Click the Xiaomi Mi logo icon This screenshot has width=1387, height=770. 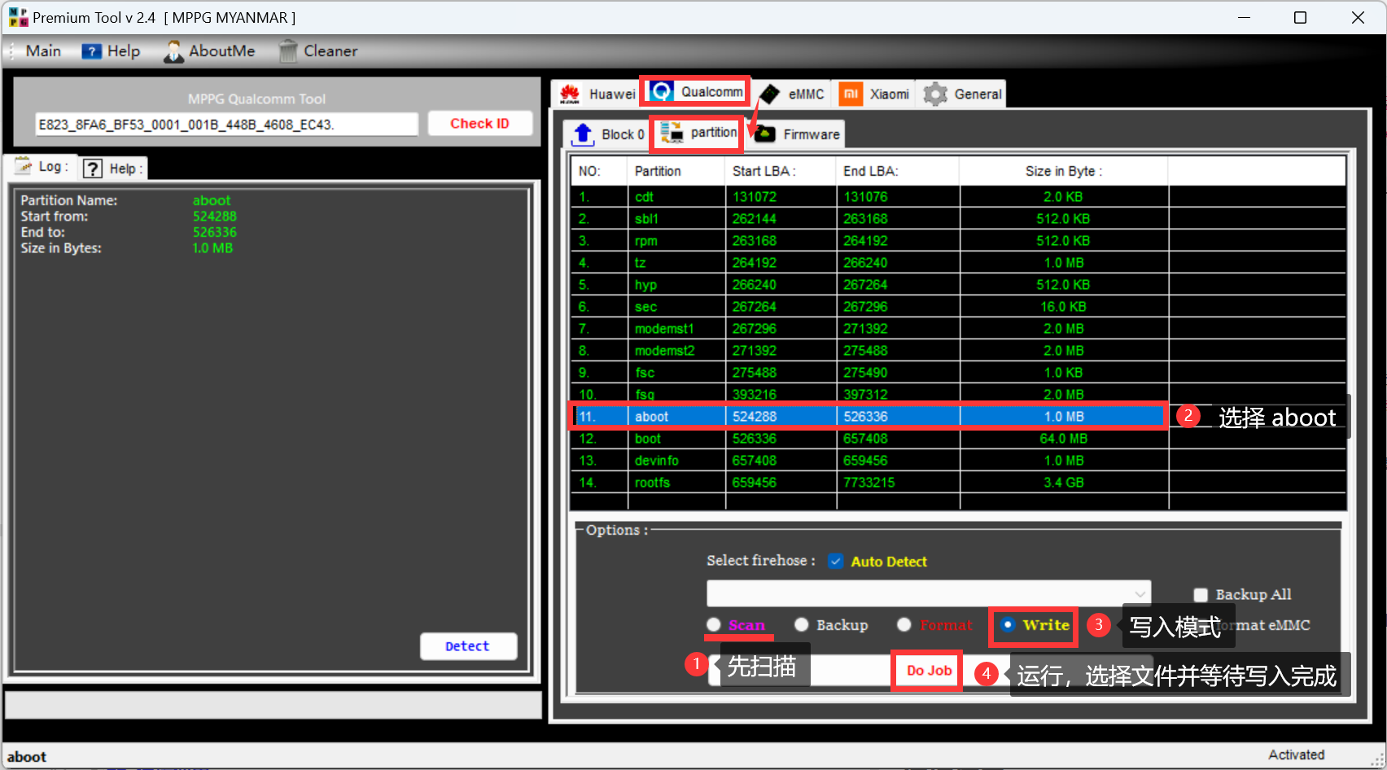click(x=851, y=94)
